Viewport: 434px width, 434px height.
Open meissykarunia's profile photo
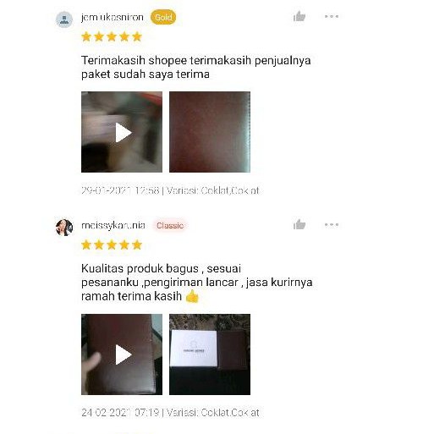(64, 228)
